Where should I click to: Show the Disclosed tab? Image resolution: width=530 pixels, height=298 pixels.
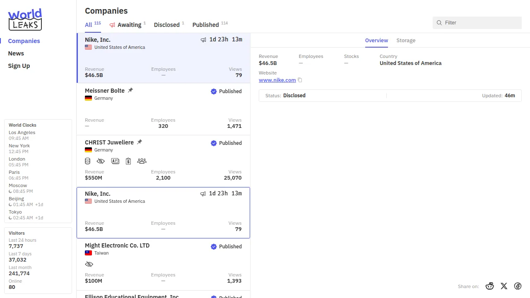[x=167, y=25]
